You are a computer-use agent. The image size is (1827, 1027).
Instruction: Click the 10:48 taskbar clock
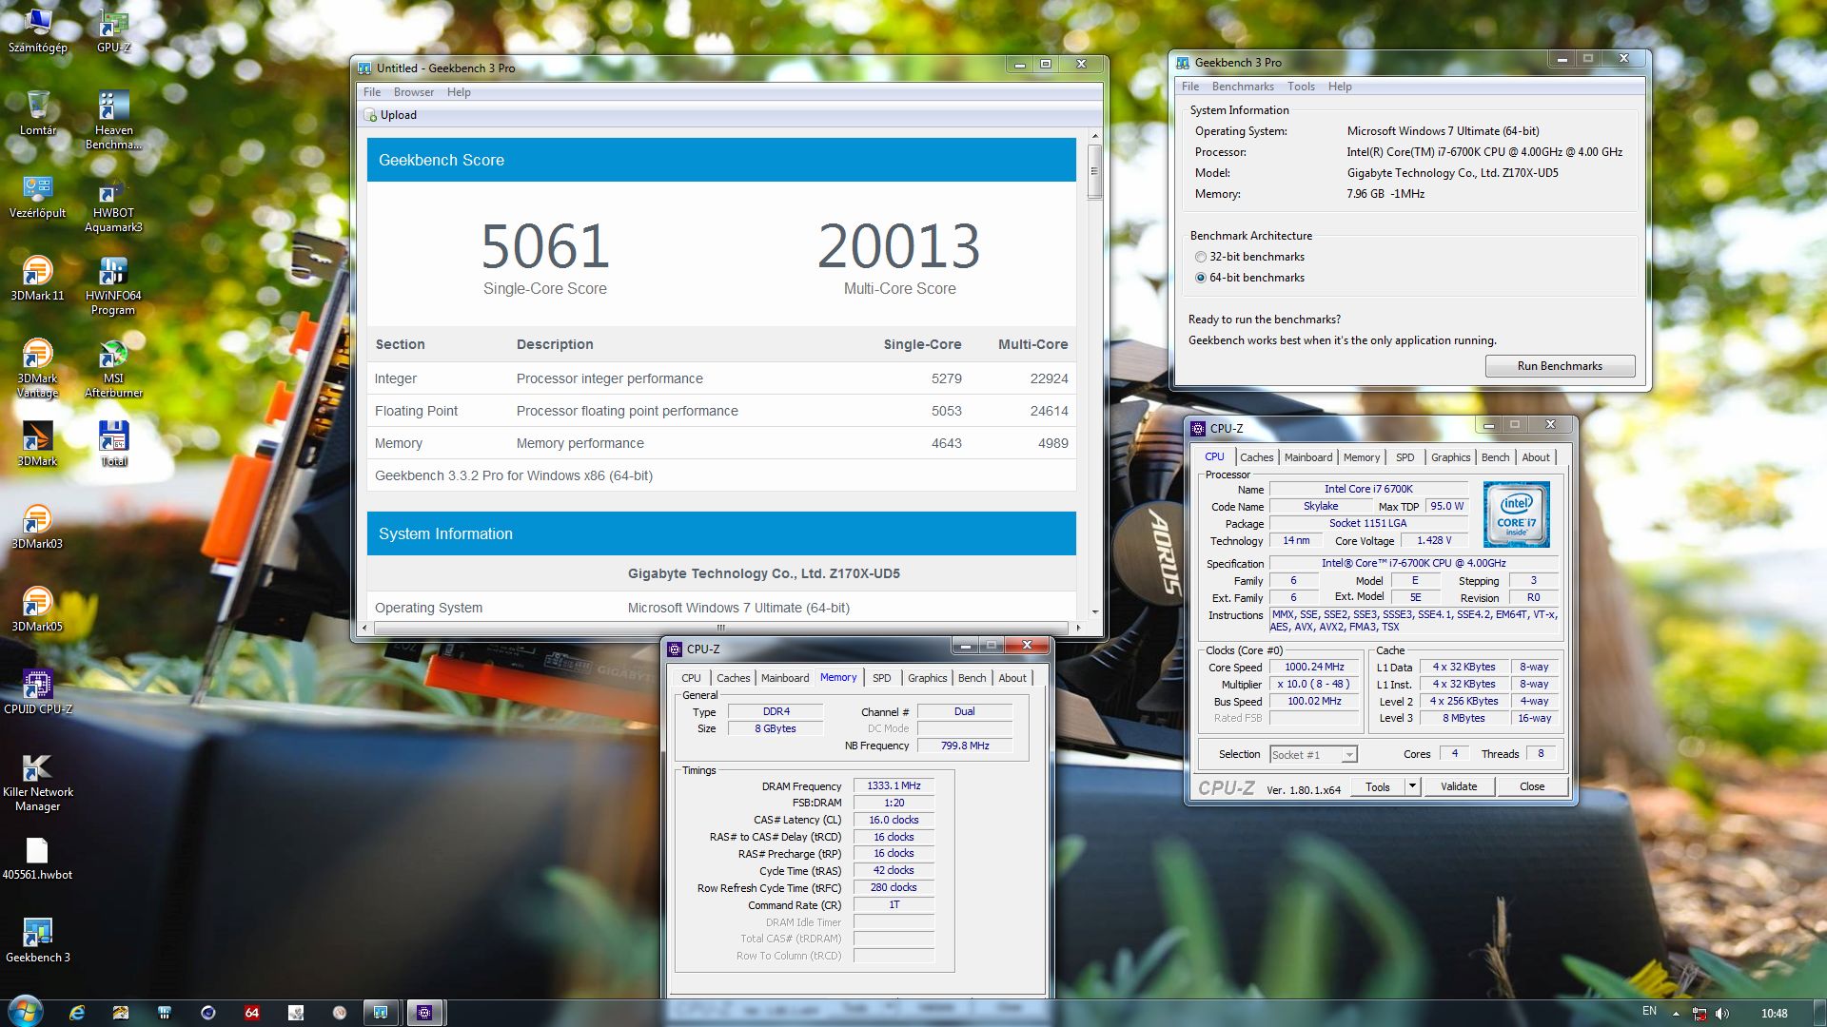coord(1774,1014)
